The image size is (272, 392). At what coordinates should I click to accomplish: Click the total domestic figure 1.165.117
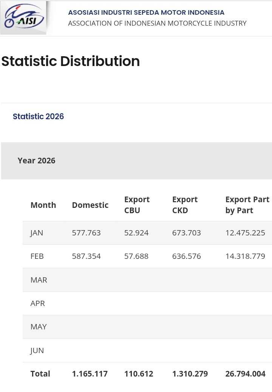(x=90, y=374)
